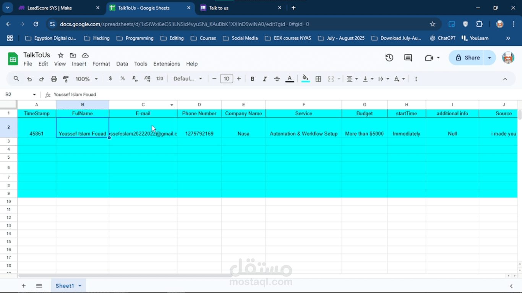The height and width of the screenshot is (293, 522).
Task: Open the all sheets list icon
Action: (39, 286)
